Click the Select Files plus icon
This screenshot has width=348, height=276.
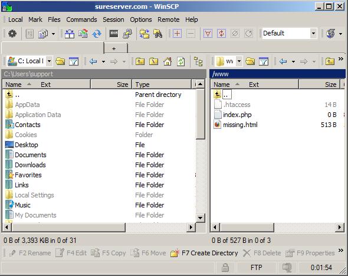177,34
